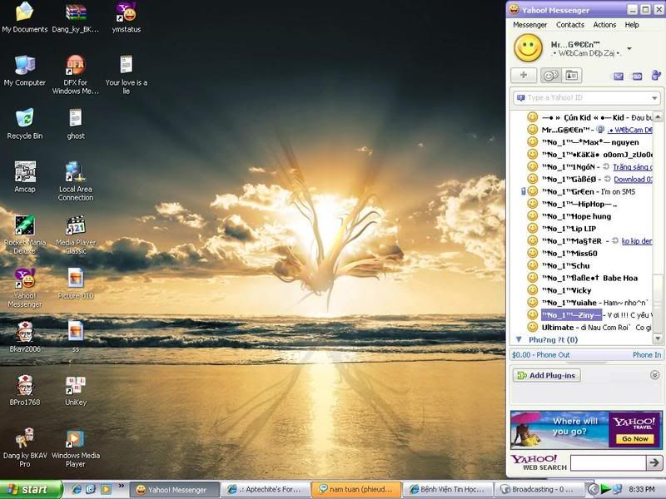Screen dimensions: 666x499
Task: Open the Download status link beside GàßéØ
Action: pyautogui.click(x=634, y=180)
